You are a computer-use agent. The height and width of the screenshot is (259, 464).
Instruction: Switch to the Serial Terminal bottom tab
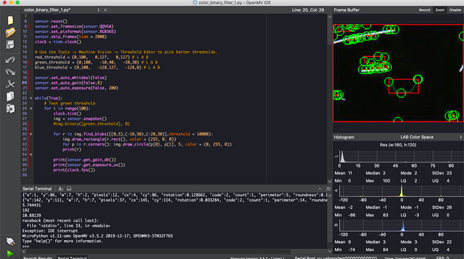tap(72, 258)
